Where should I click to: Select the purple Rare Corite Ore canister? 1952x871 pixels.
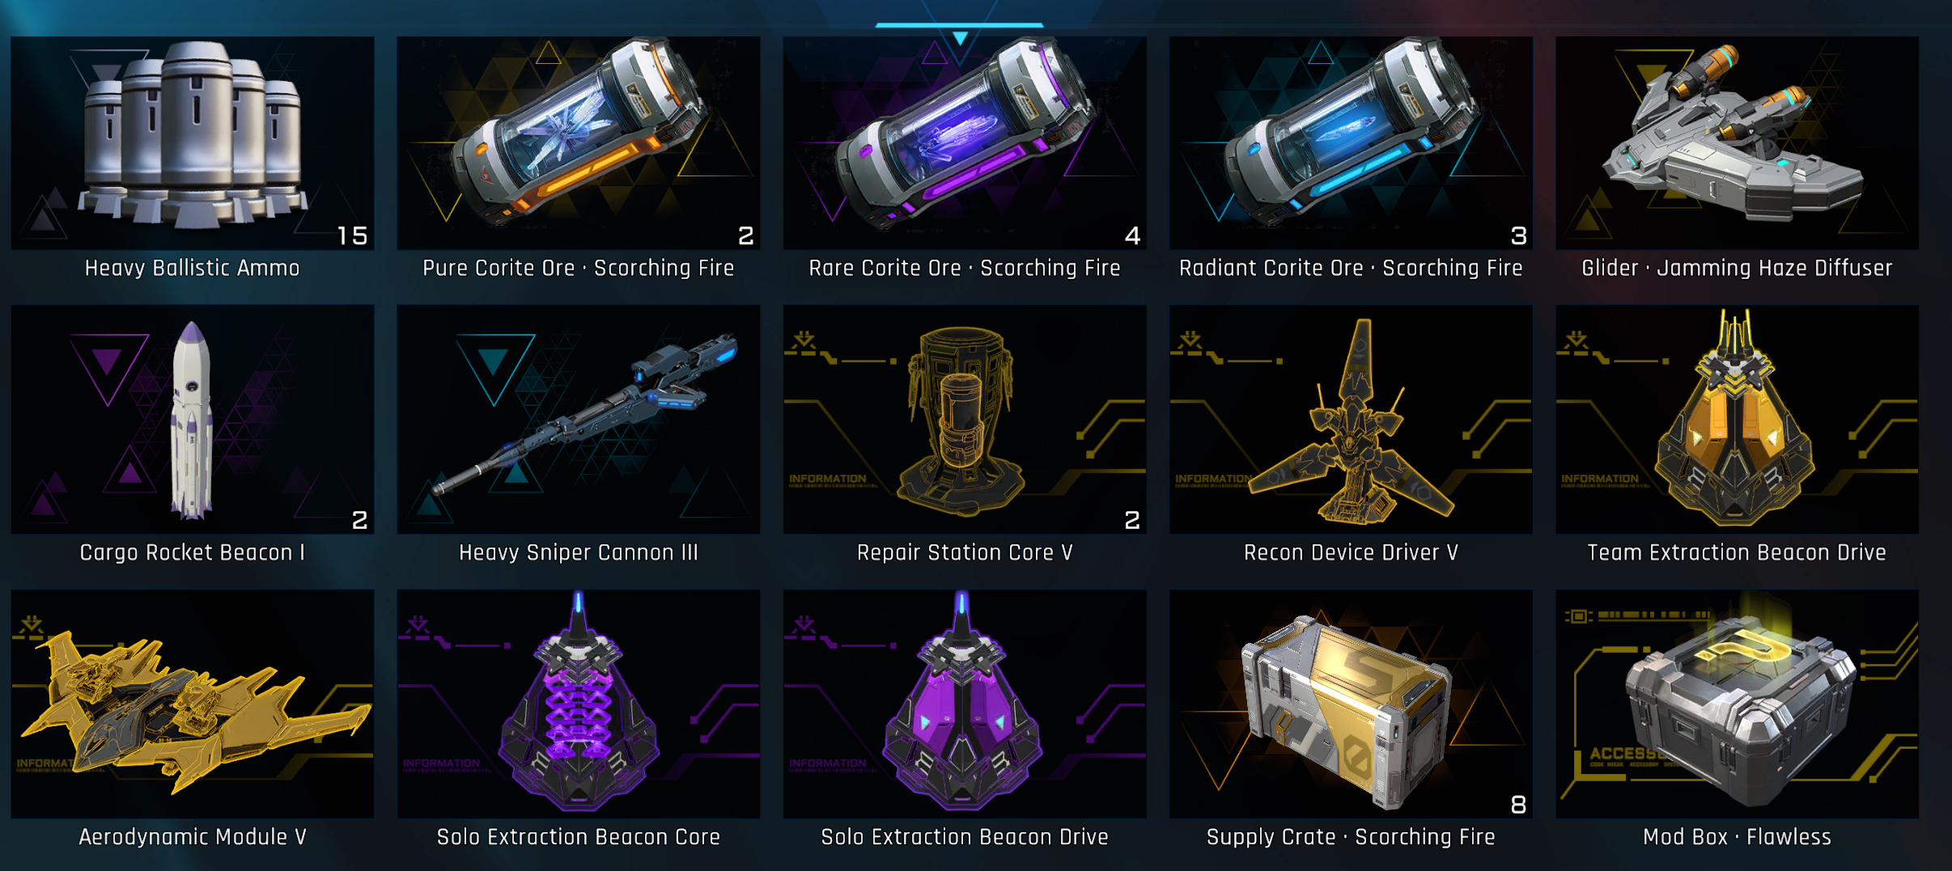click(965, 143)
